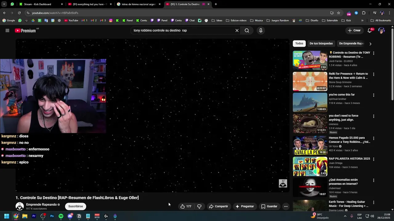Click the page vertical scrollbar
This screenshot has width=394, height=221.
coord(392,64)
